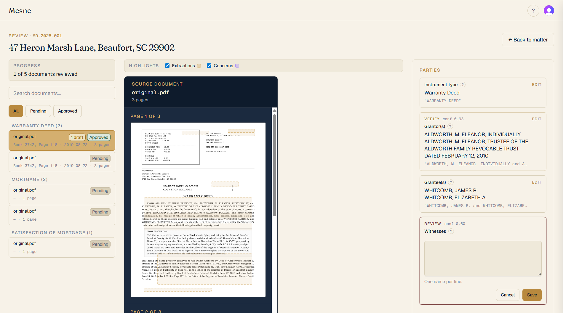This screenshot has width=563, height=313.
Task: Click the Concerns purple color swatch
Action: click(237, 66)
